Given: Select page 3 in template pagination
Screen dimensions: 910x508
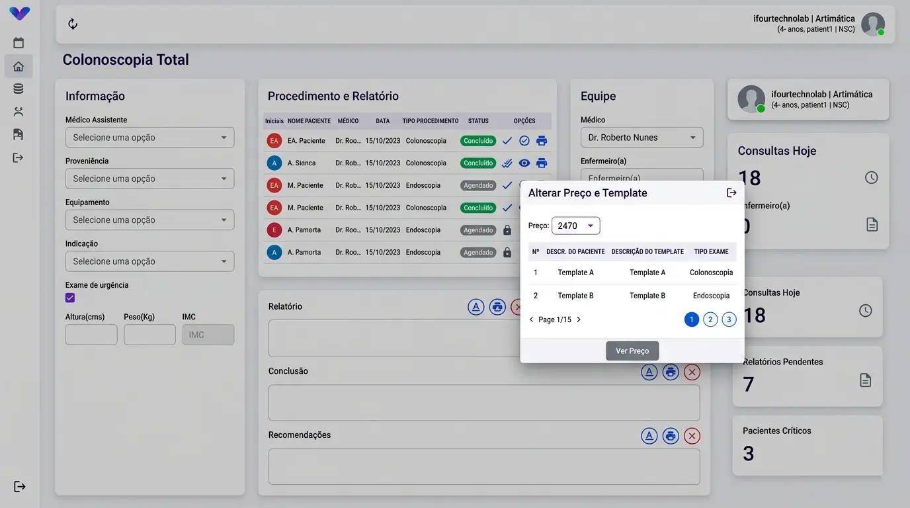Looking at the screenshot, I should (x=729, y=319).
